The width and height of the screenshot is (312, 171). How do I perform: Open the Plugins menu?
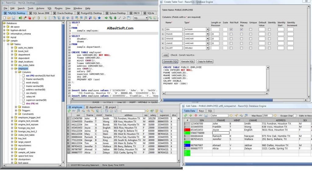58,8
